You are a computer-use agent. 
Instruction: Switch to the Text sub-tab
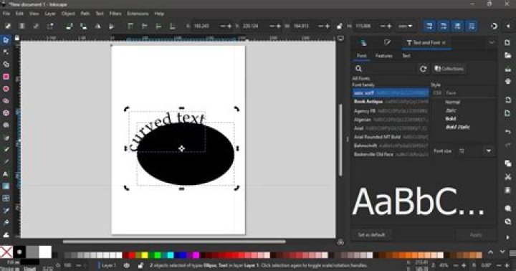pos(406,56)
